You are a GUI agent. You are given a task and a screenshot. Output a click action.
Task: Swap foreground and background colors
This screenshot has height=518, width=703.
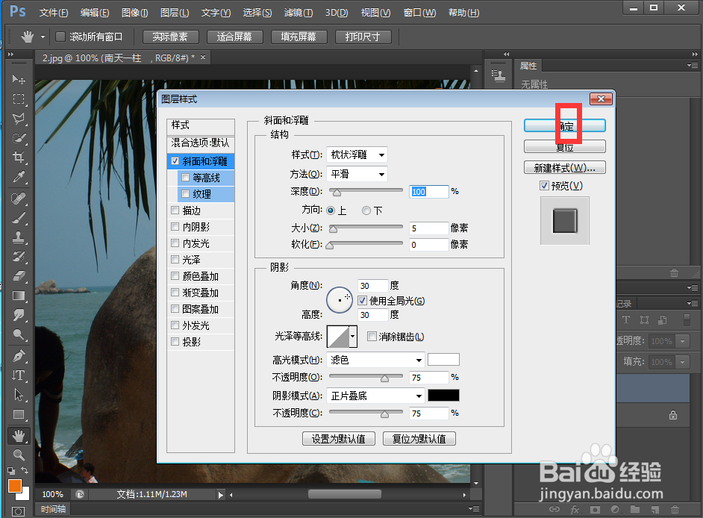pos(25,470)
